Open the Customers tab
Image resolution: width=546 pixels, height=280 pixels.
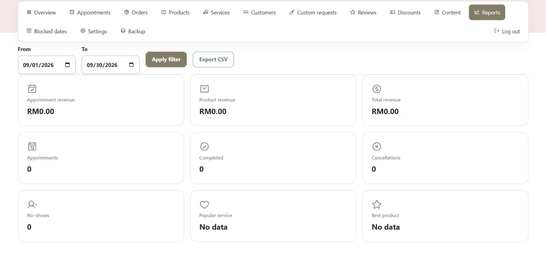click(x=260, y=12)
